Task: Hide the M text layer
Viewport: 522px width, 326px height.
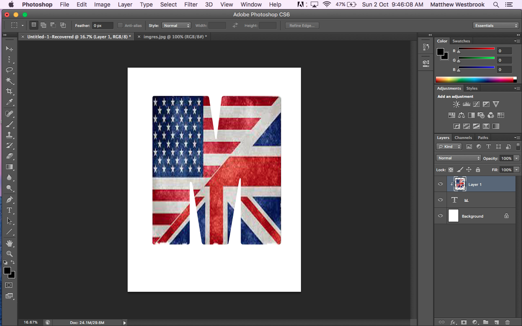Action: click(x=440, y=200)
